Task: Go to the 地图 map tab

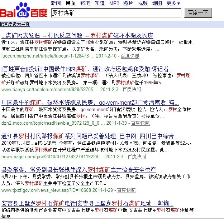Action: point(157,3)
